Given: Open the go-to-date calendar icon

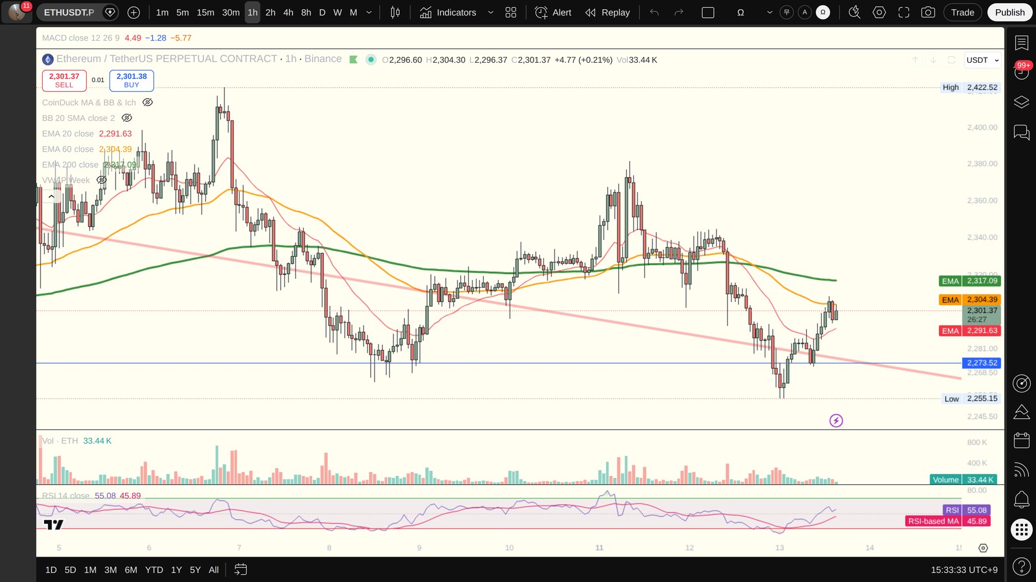Looking at the screenshot, I should coord(240,570).
